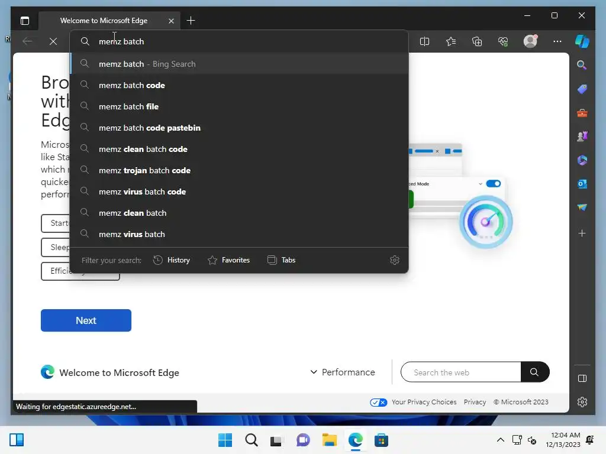Open sidebar Drop paper plane icon
Viewport: 606px width, 454px height.
(582, 207)
